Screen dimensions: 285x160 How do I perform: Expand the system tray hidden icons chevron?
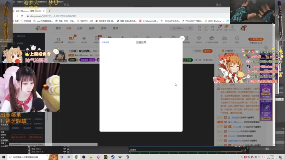pyautogui.click(x=242, y=157)
